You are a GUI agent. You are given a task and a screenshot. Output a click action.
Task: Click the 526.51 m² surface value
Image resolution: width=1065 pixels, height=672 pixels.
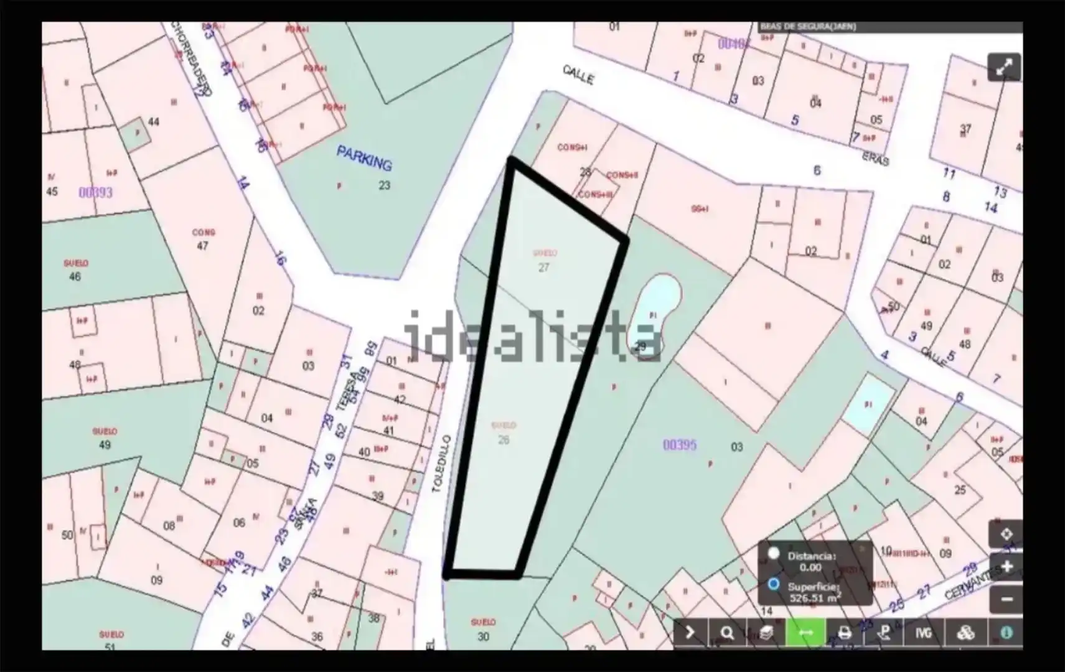pos(815,597)
